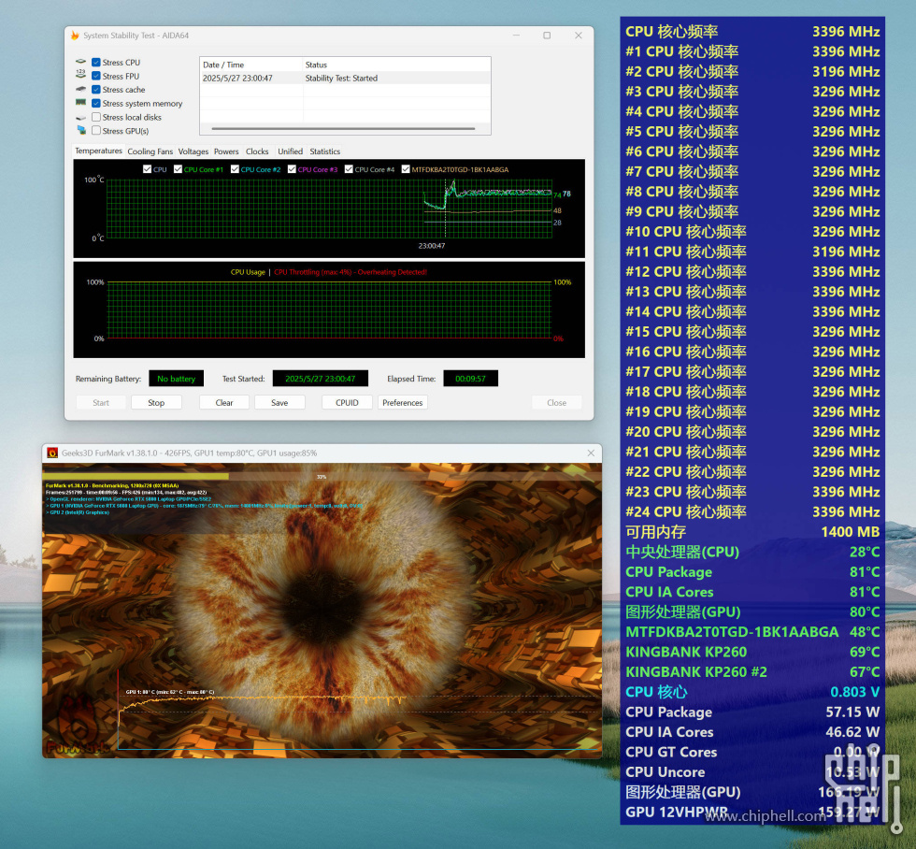The width and height of the screenshot is (916, 849).
Task: Uncheck Stress system memory option
Action: click(96, 104)
